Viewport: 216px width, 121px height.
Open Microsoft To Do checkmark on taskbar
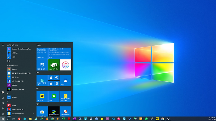click(130, 119)
